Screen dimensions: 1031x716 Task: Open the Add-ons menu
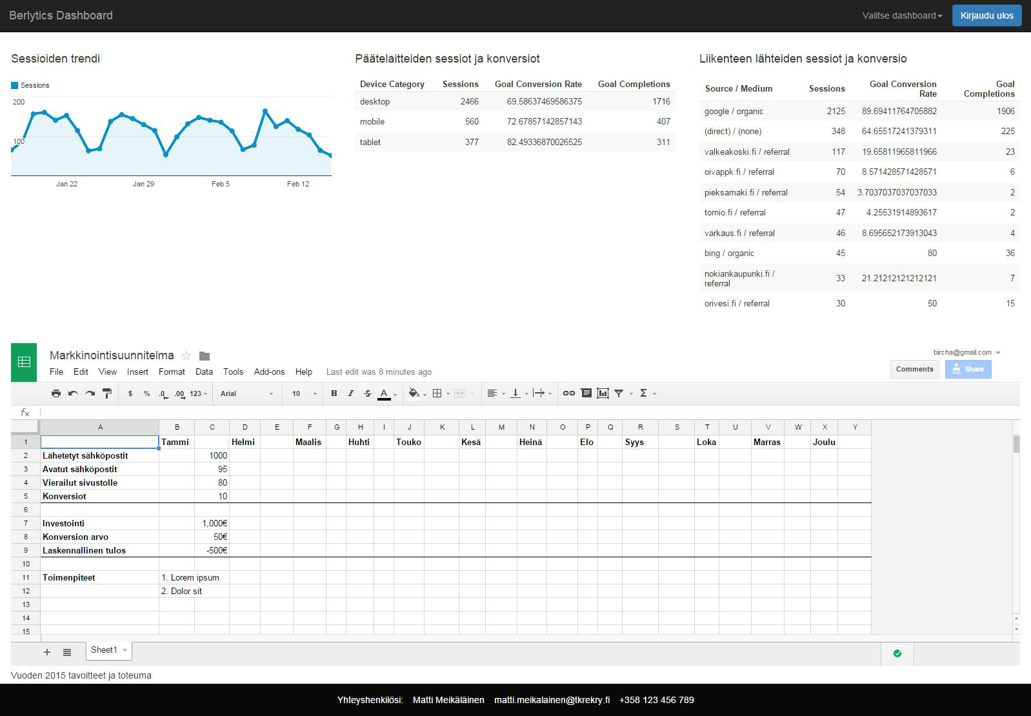(269, 372)
